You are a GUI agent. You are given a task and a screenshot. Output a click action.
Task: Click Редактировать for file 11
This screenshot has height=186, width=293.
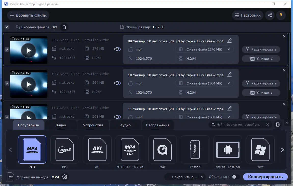pos(261,117)
